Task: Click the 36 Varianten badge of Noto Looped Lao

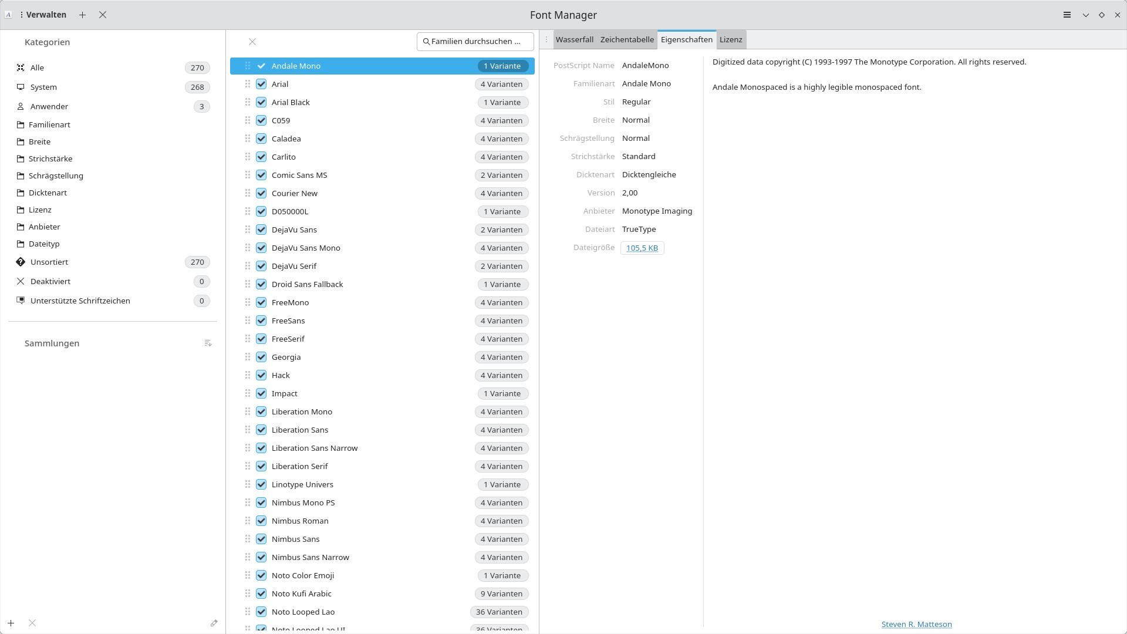Action: (x=500, y=612)
